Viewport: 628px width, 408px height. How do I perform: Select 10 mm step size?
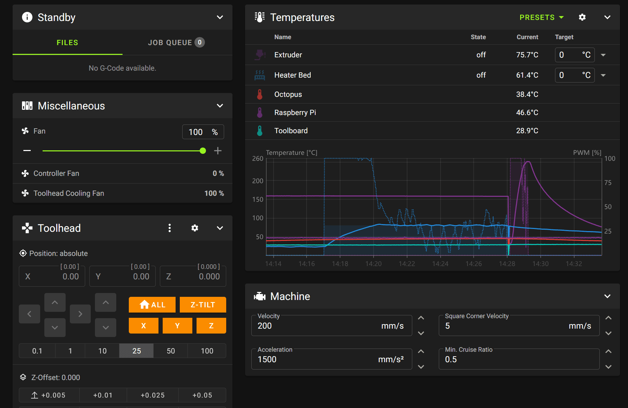click(102, 351)
